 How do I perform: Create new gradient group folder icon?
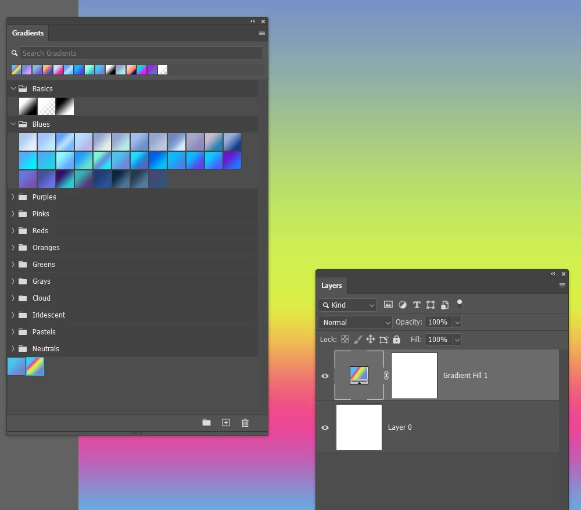[206, 422]
